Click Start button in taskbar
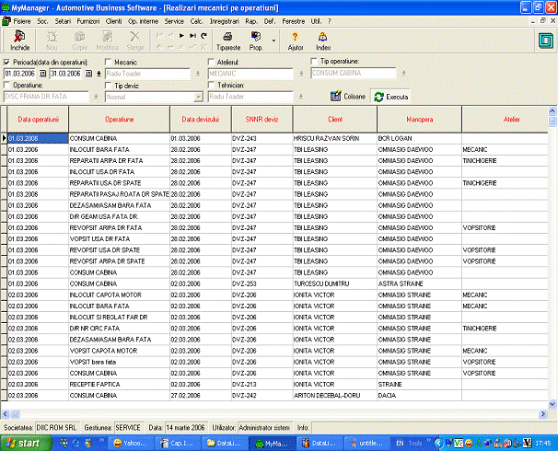Image resolution: width=558 pixels, height=451 pixels. [23, 443]
